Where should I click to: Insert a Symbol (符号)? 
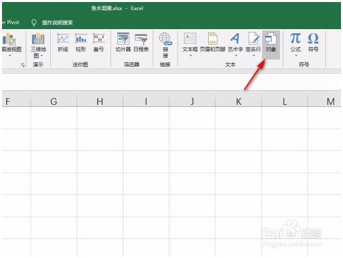tap(313, 43)
